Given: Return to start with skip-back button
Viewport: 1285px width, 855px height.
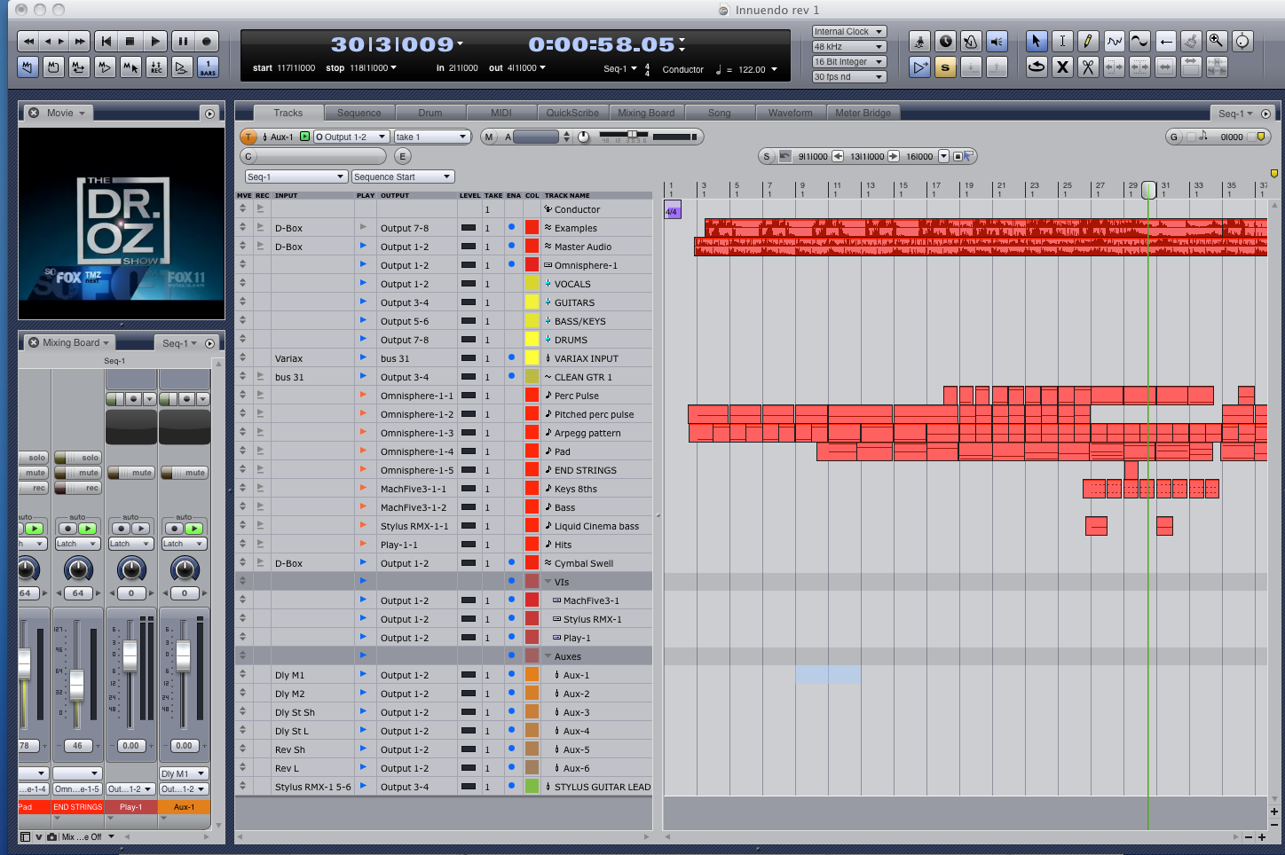Looking at the screenshot, I should [106, 42].
